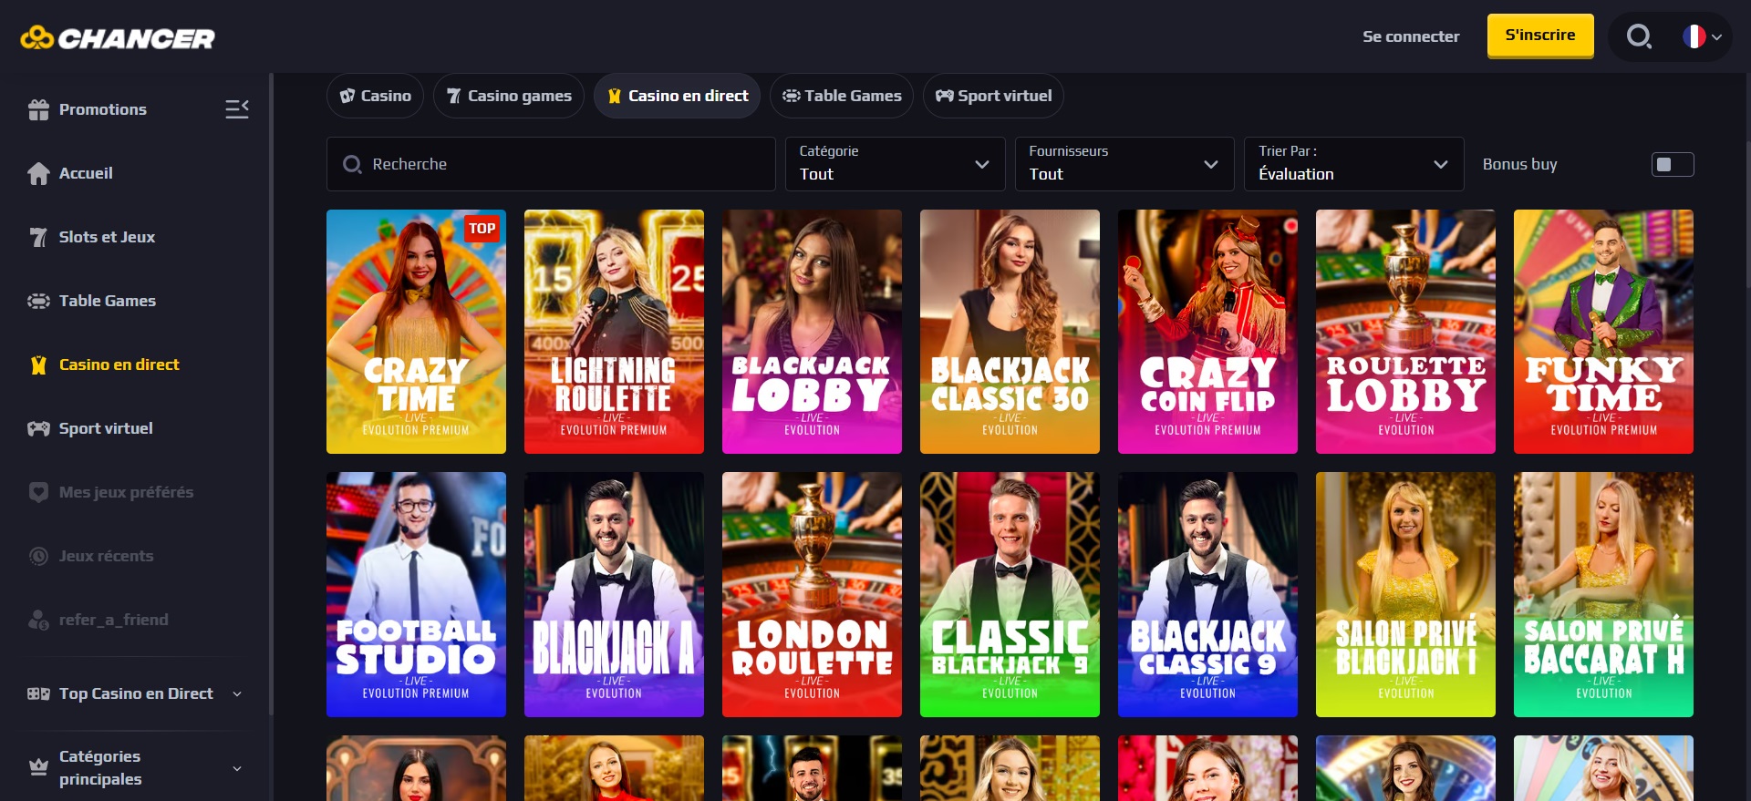The image size is (1751, 801).
Task: Open the Trier Par Évaluation dropdown
Action: 1353,164
